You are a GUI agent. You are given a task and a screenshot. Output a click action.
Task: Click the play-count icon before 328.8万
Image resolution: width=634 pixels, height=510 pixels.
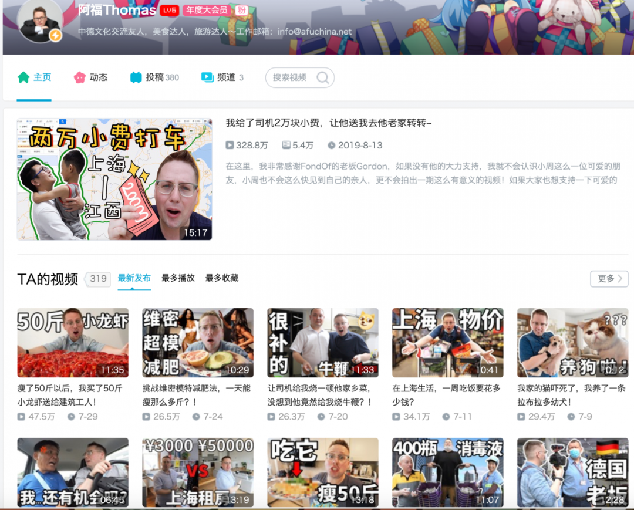[228, 145]
